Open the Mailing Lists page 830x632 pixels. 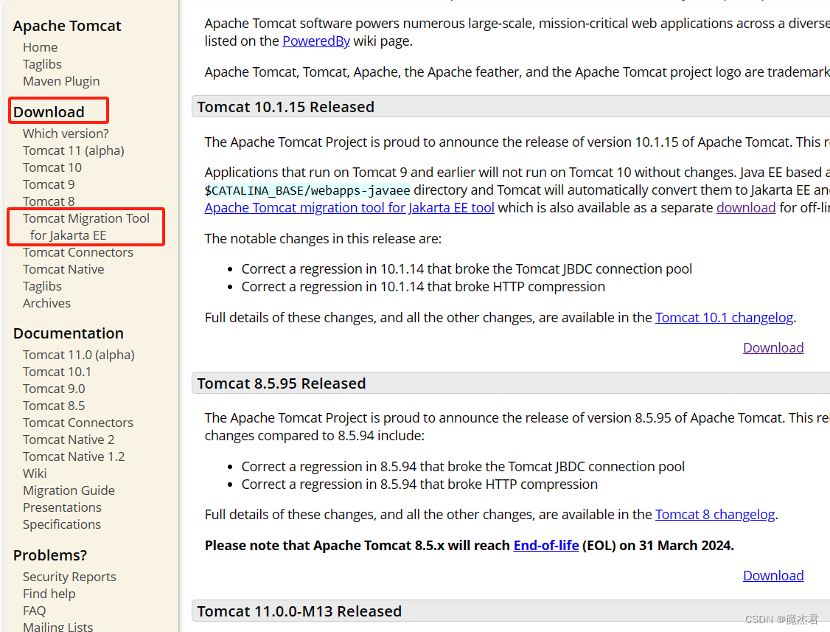tap(57, 626)
